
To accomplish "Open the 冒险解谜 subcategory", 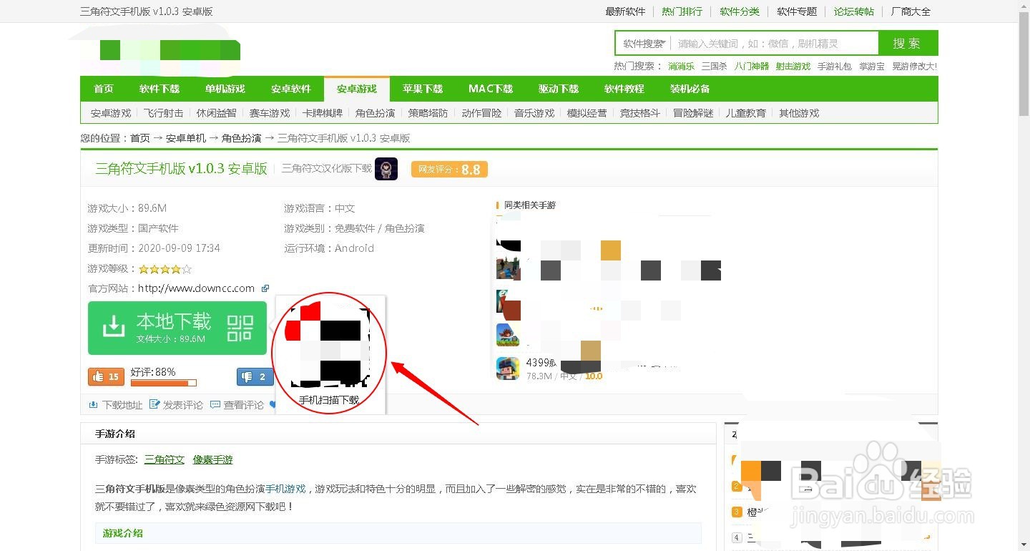I will pyautogui.click(x=693, y=113).
